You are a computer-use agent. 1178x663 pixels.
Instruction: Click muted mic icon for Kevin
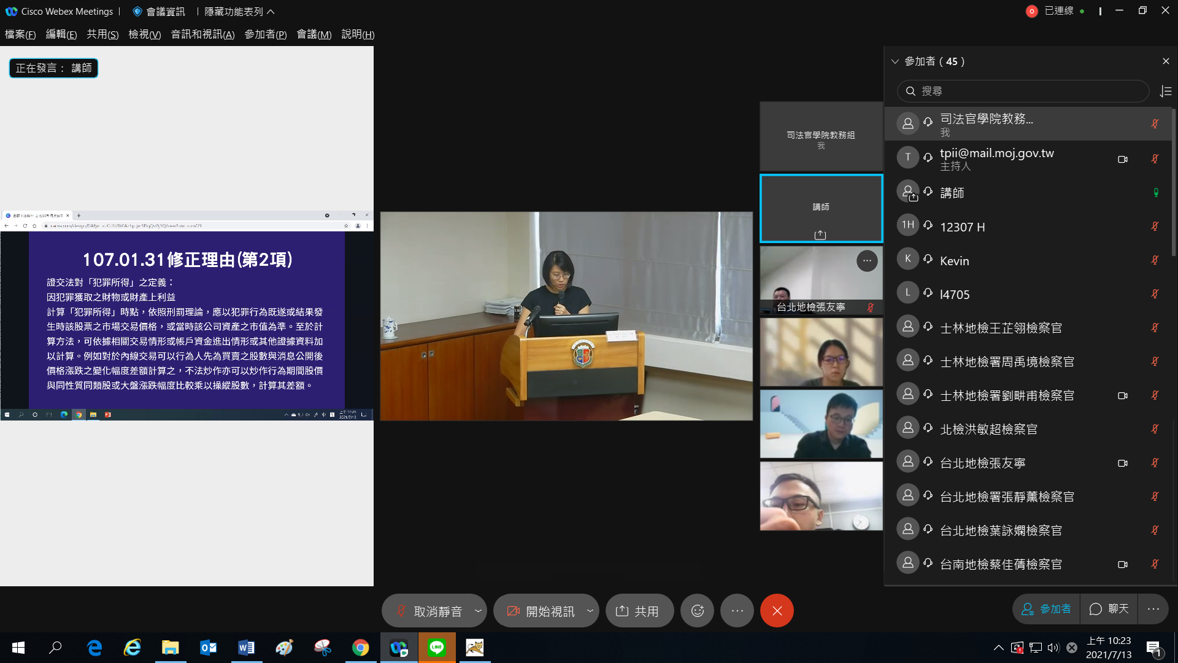[x=1155, y=260]
